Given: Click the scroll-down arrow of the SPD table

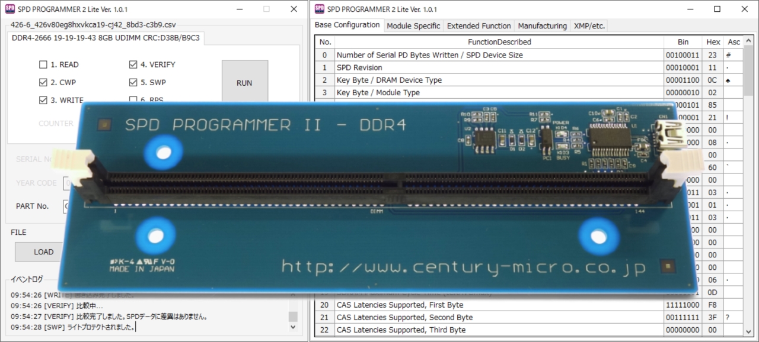Looking at the screenshot, I should click(748, 331).
